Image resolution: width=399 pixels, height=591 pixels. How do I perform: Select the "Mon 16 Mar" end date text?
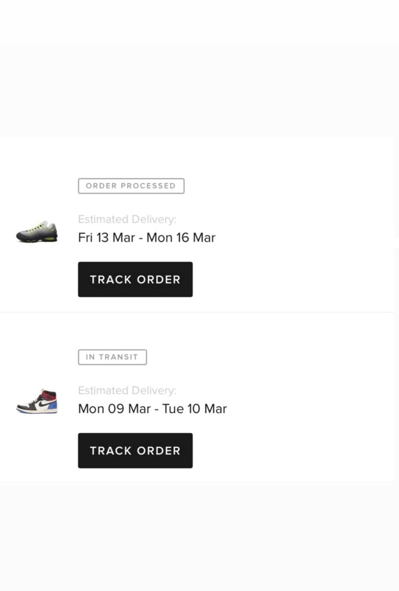(181, 238)
